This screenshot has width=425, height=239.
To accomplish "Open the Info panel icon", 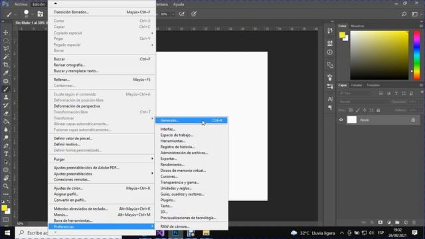I will 330,52.
